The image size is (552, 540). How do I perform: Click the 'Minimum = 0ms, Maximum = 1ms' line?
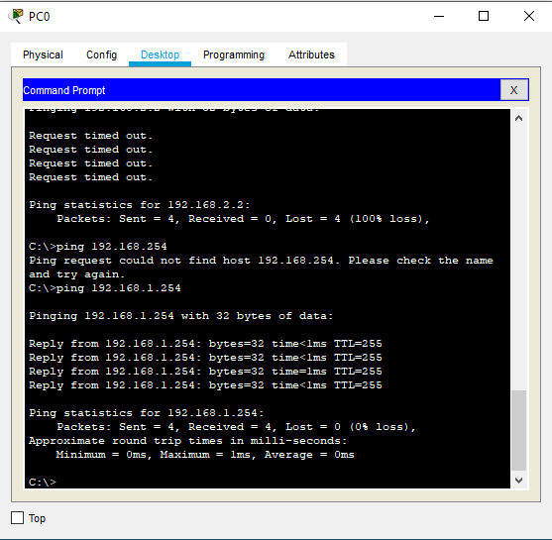[x=205, y=455]
